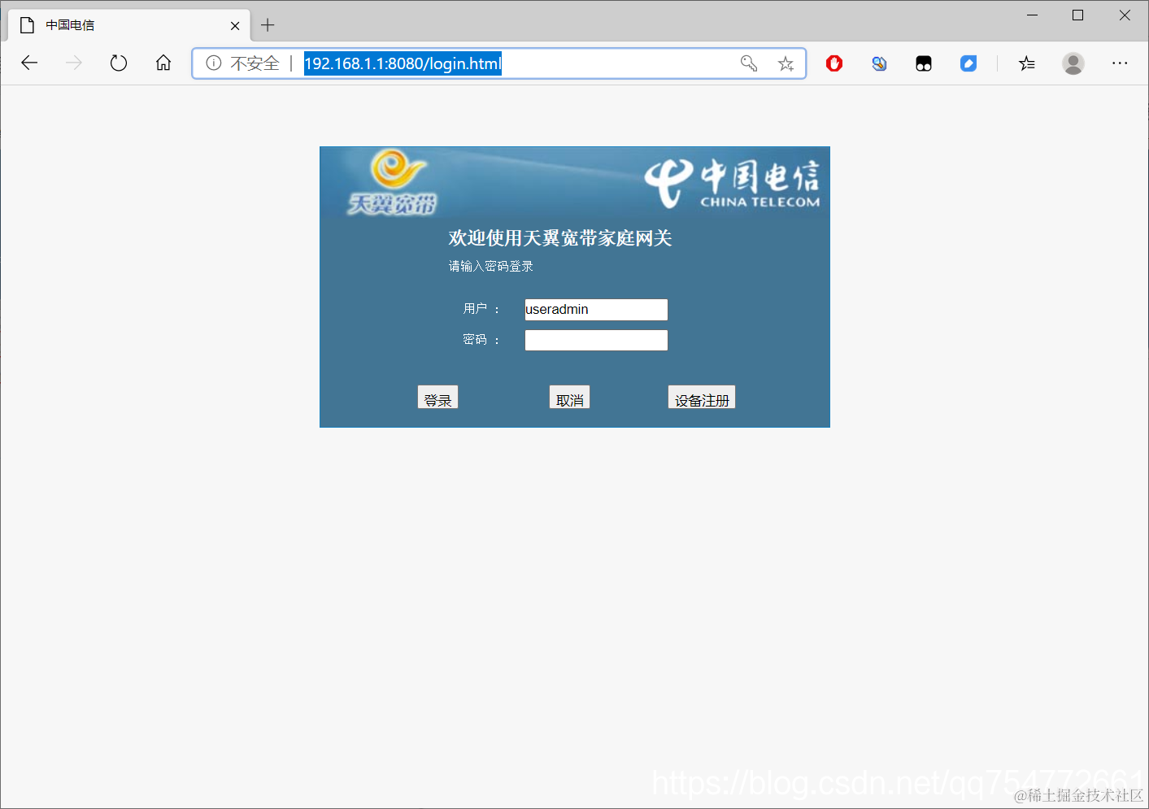Click the 密码 password input field
Image resolution: width=1149 pixels, height=809 pixels.
click(x=596, y=340)
